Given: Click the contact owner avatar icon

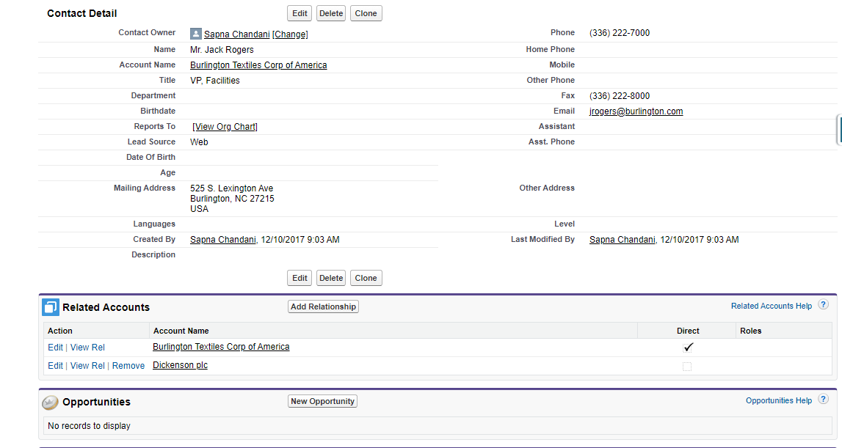Looking at the screenshot, I should (x=195, y=34).
